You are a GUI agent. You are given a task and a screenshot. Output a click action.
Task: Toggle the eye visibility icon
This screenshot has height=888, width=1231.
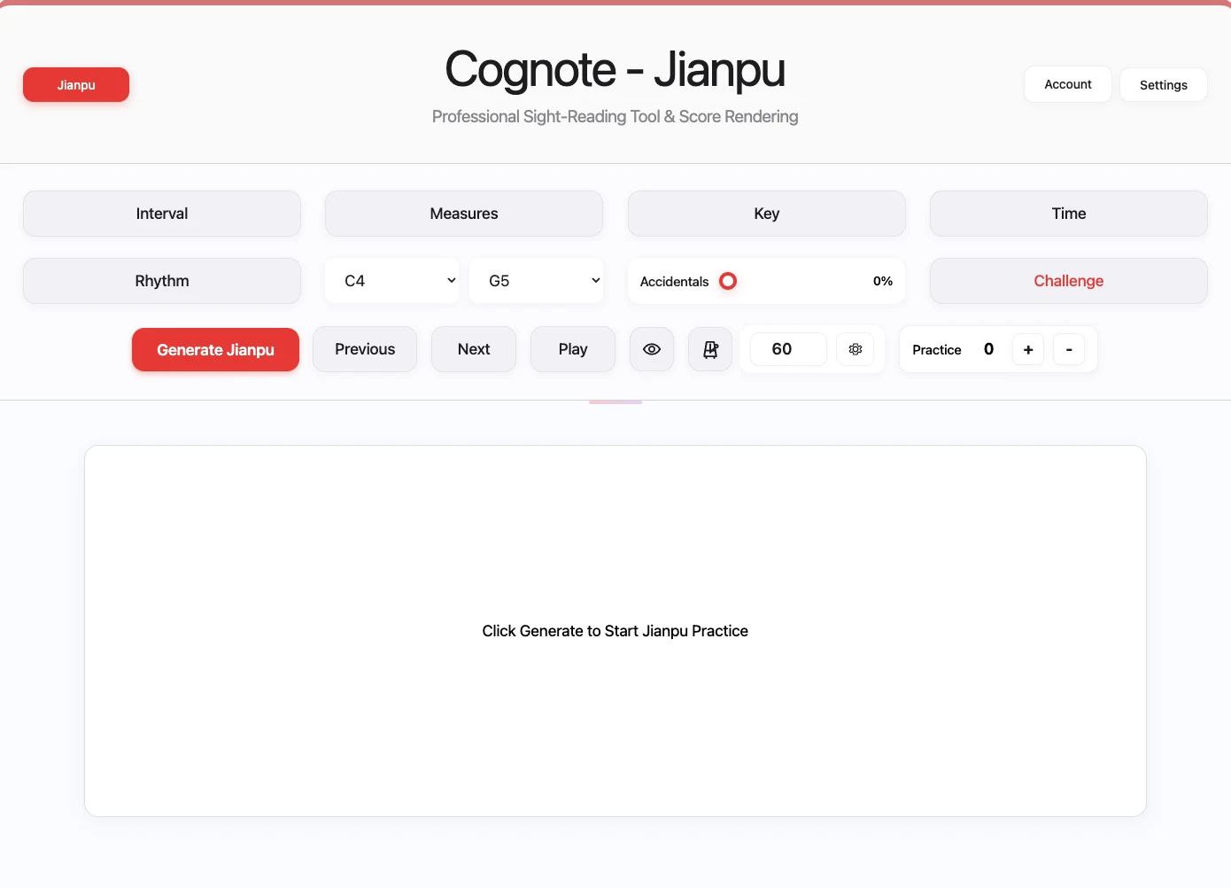coord(652,349)
